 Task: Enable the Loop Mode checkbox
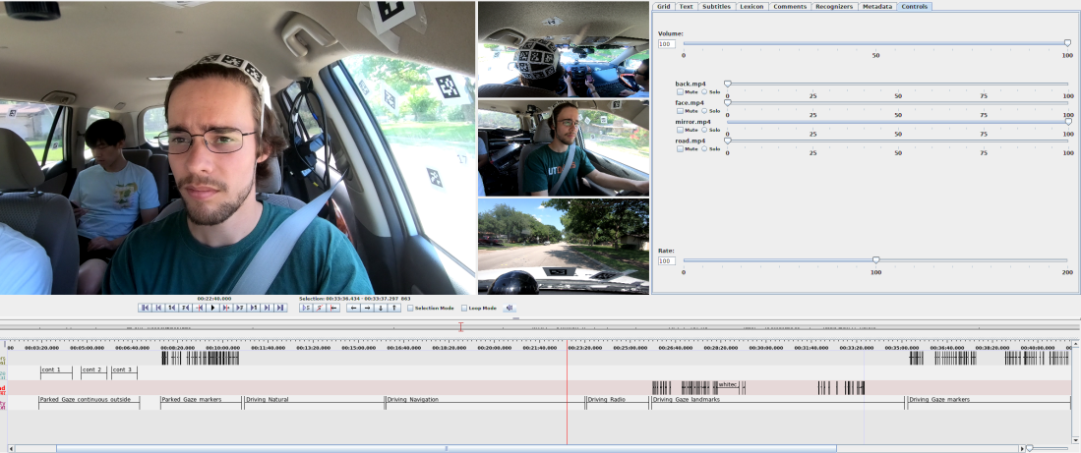point(465,308)
